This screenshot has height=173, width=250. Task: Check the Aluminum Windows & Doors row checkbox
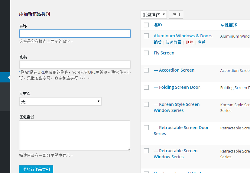coord(146,36)
